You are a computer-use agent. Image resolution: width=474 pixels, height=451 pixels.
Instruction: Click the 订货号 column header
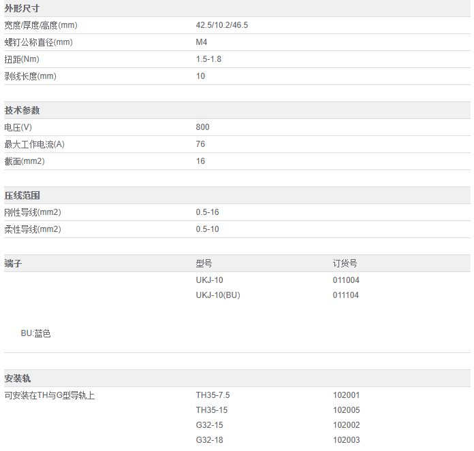tap(345, 263)
